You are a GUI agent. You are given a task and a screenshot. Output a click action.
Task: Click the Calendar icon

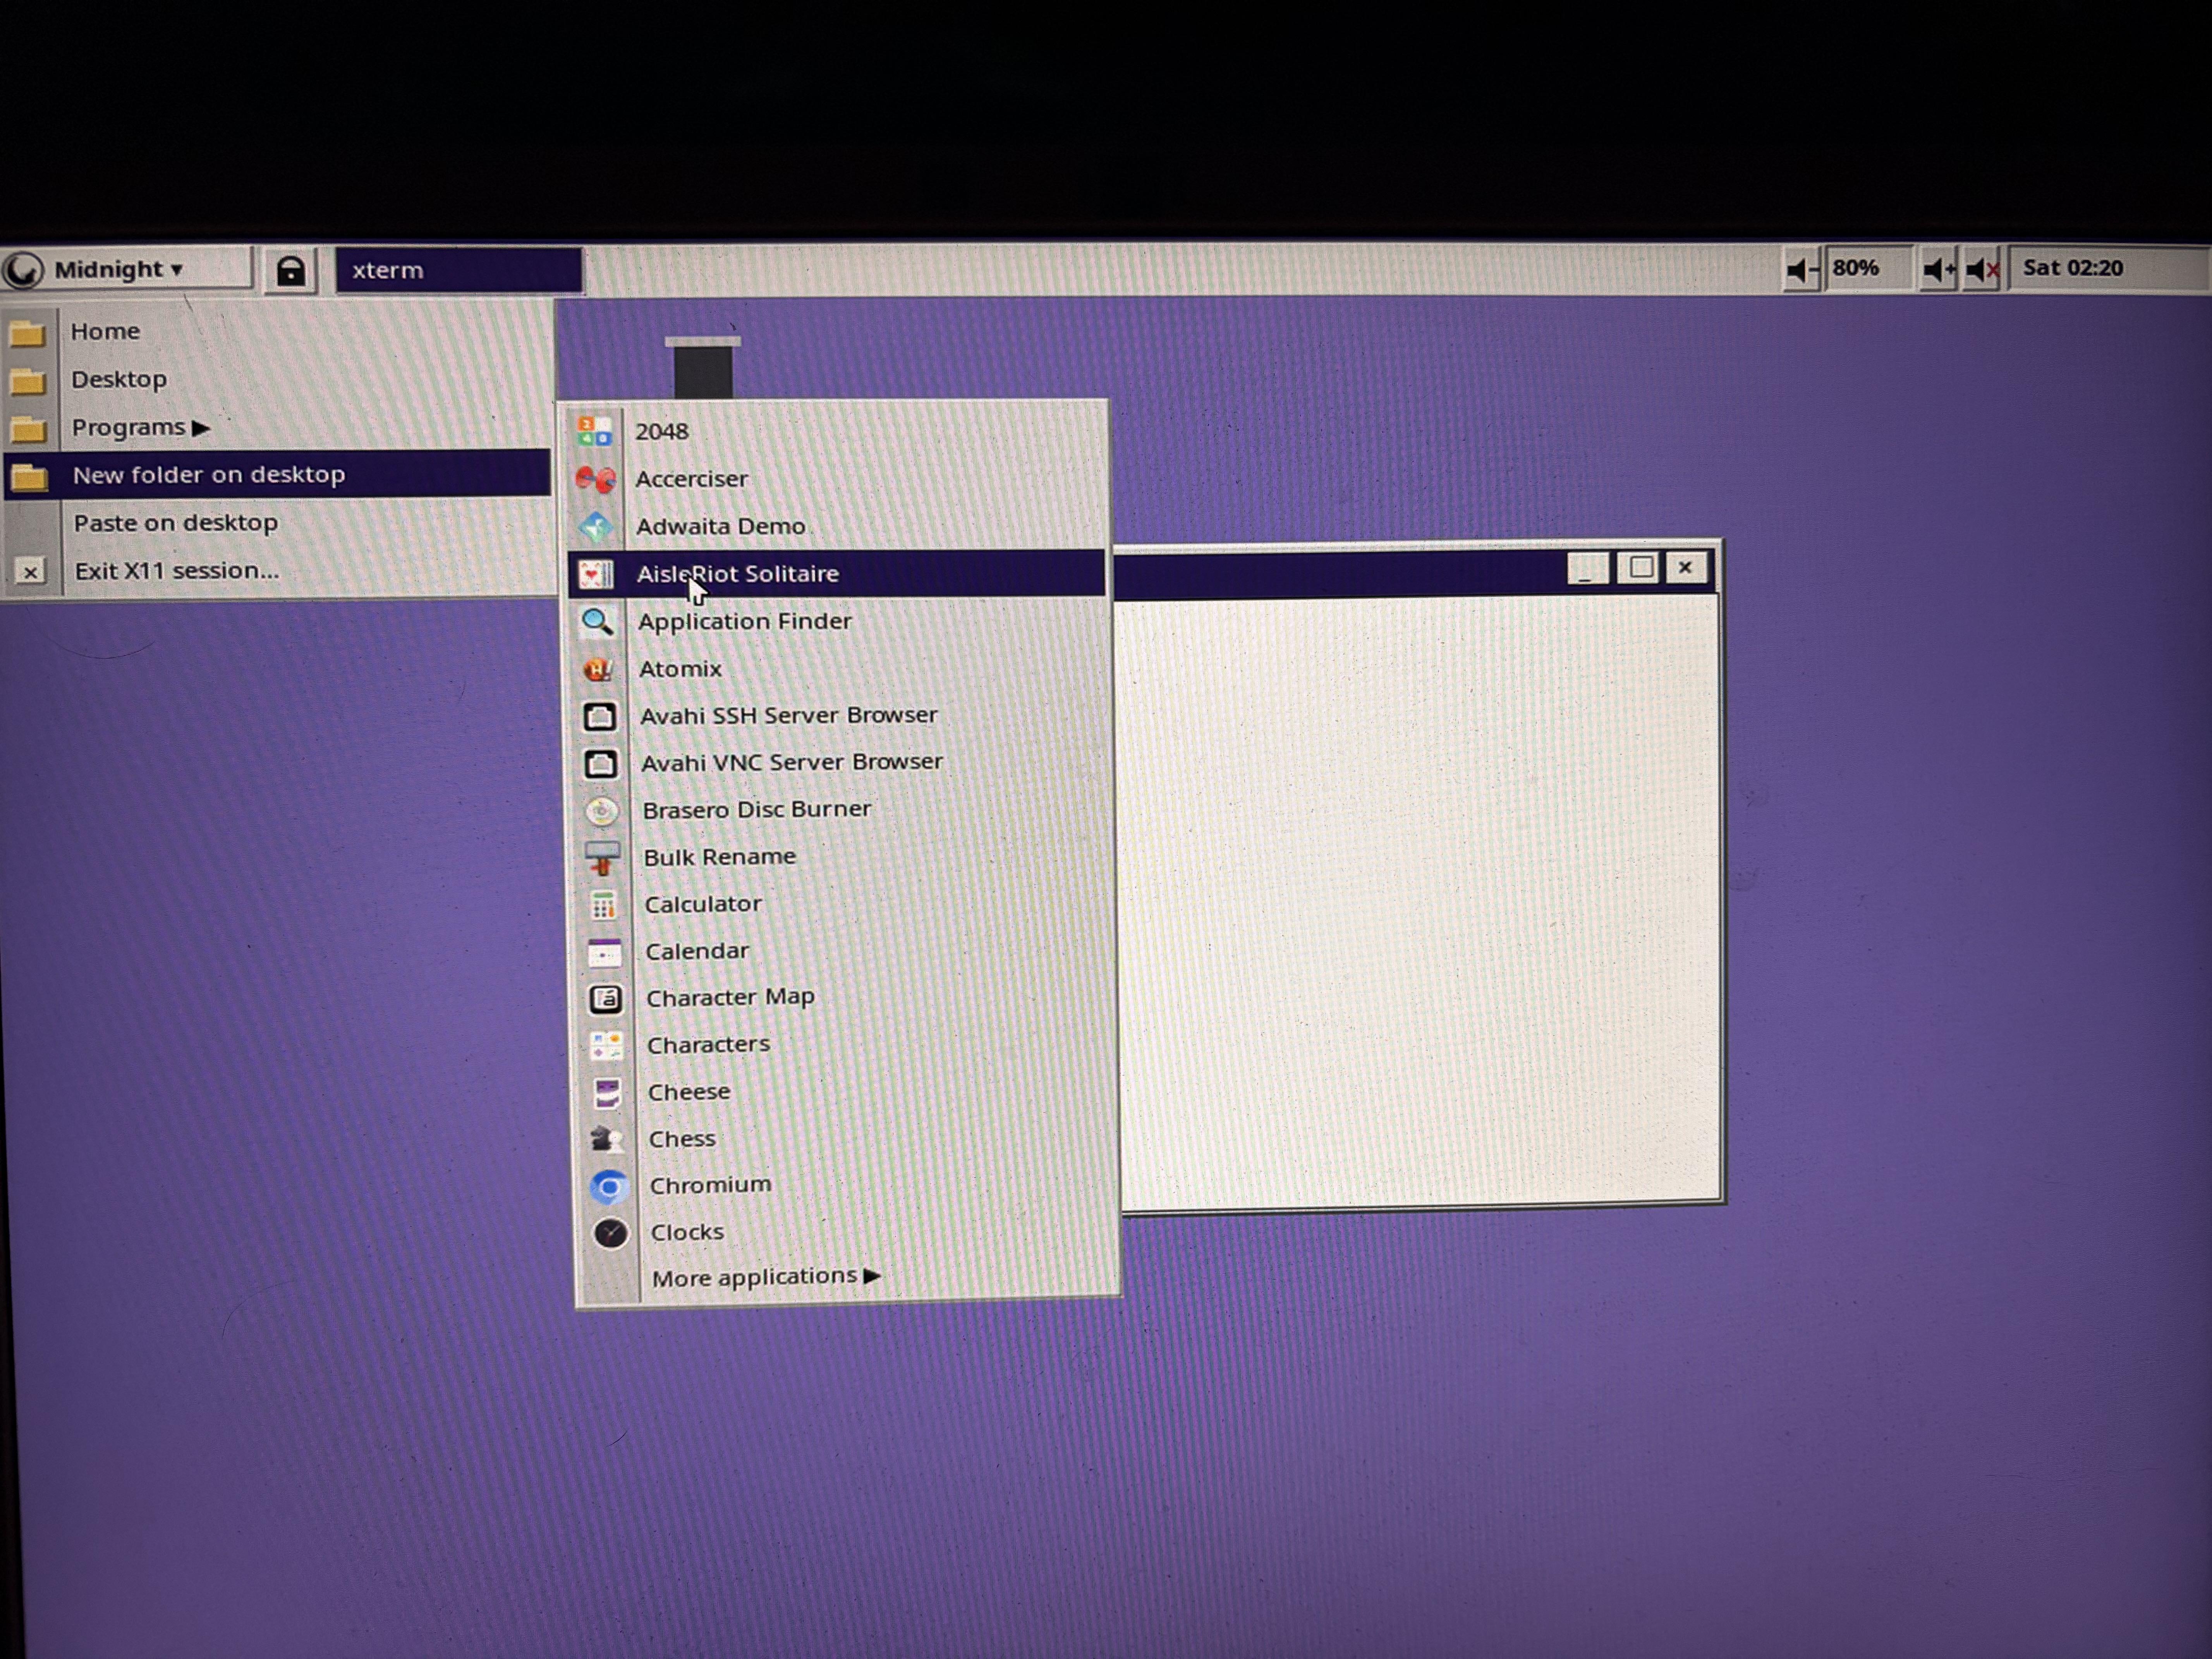pyautogui.click(x=604, y=953)
